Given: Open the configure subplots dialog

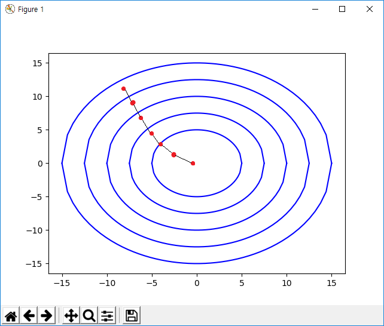Looking at the screenshot, I should [x=107, y=315].
